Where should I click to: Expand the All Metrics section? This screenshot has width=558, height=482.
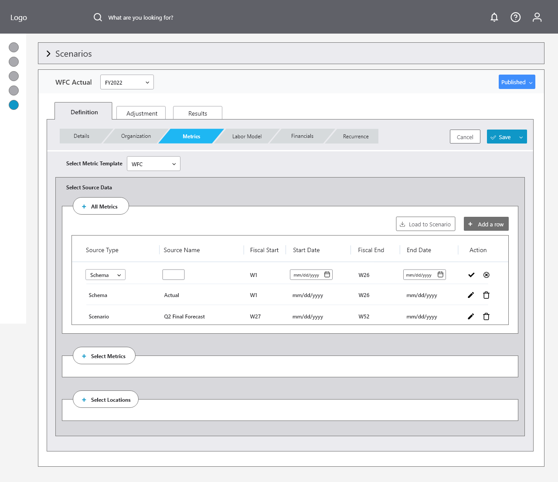click(101, 206)
